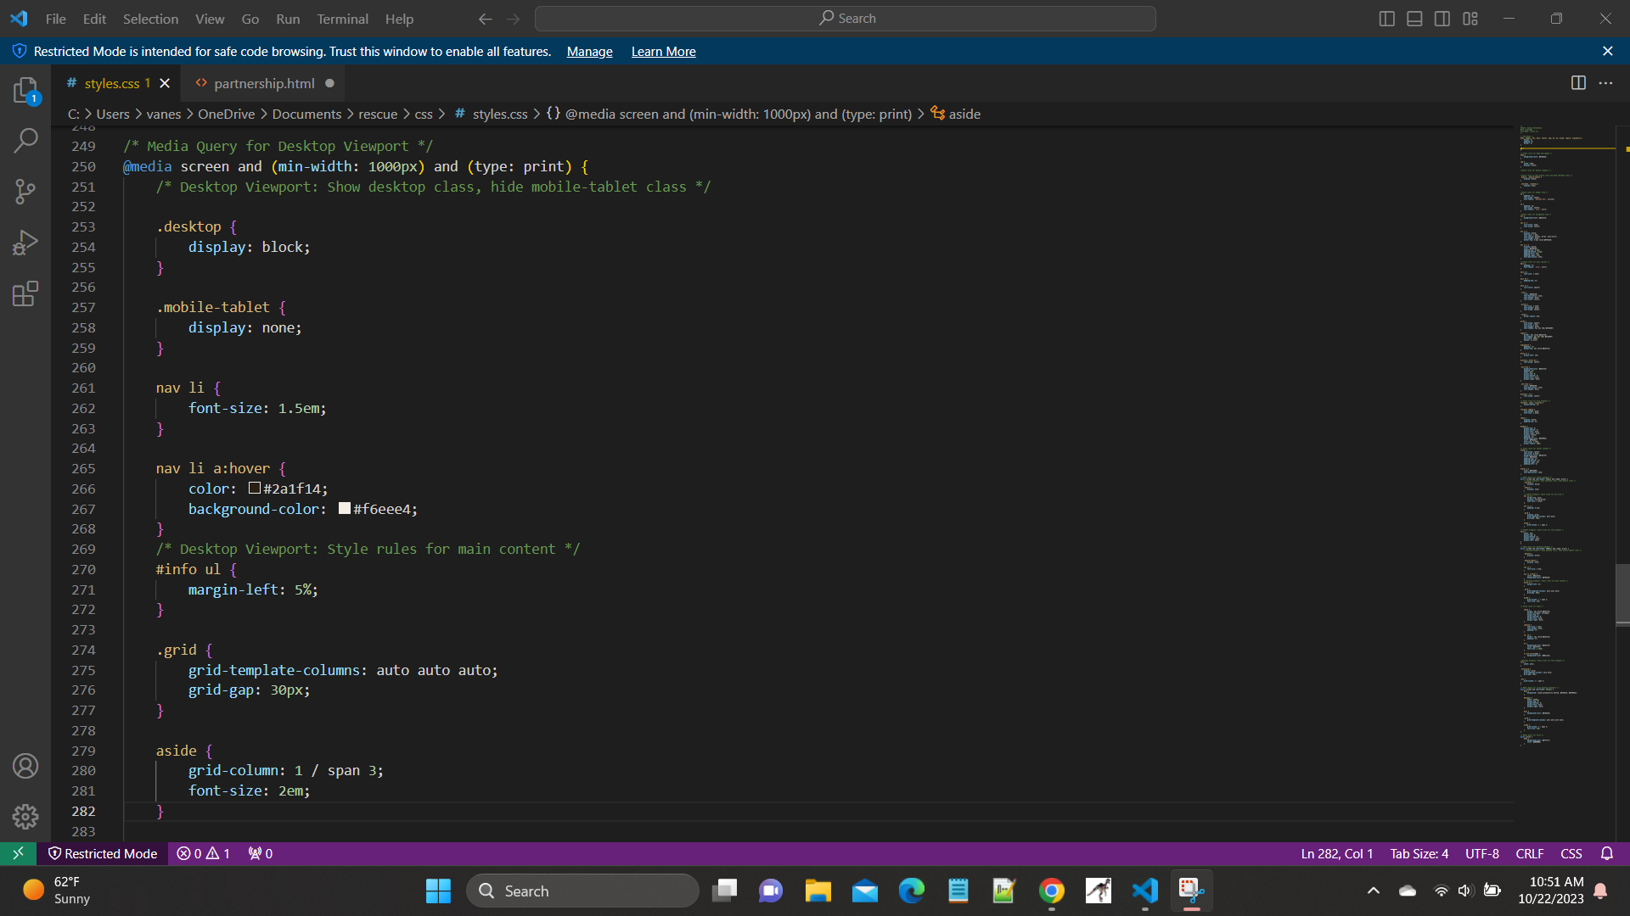Screen dimensions: 1630x916
Task: Toggle the bottom panel layout button
Action: pyautogui.click(x=1414, y=19)
